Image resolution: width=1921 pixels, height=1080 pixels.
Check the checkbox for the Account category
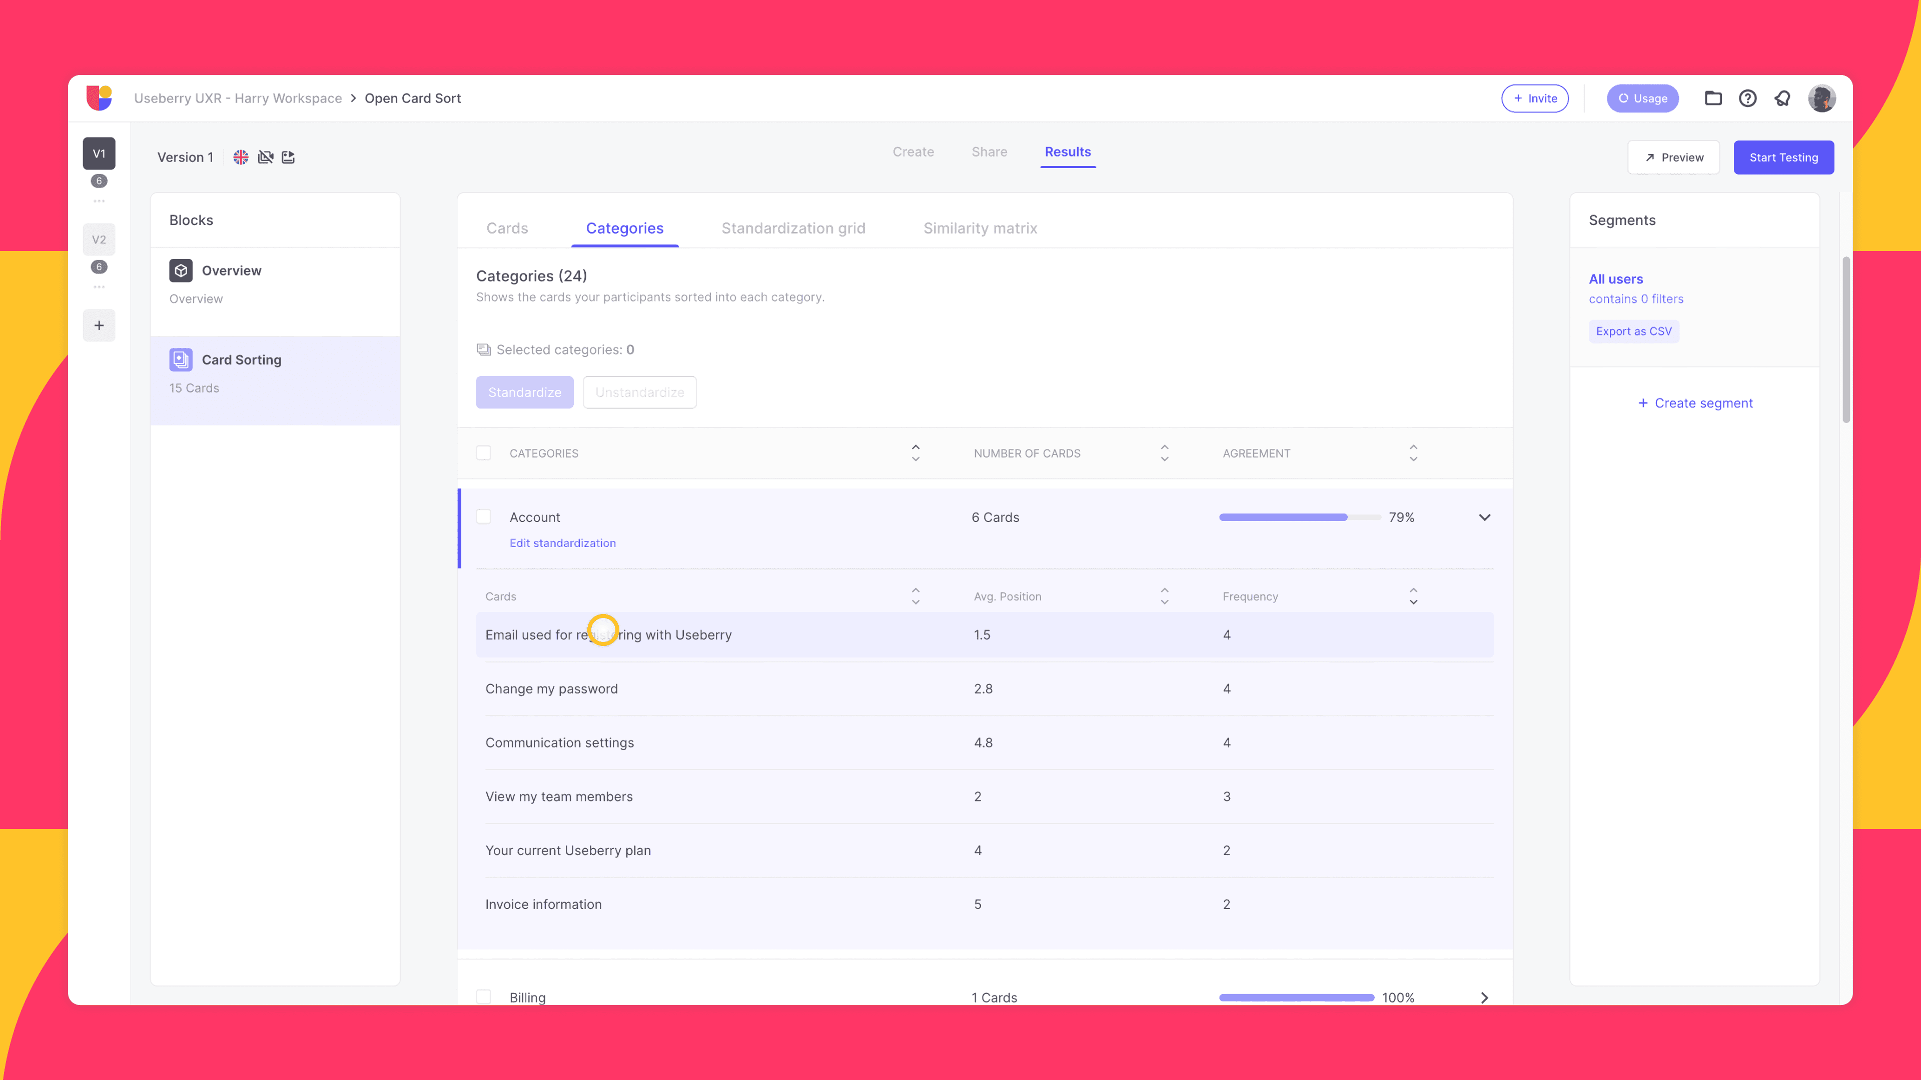click(484, 516)
